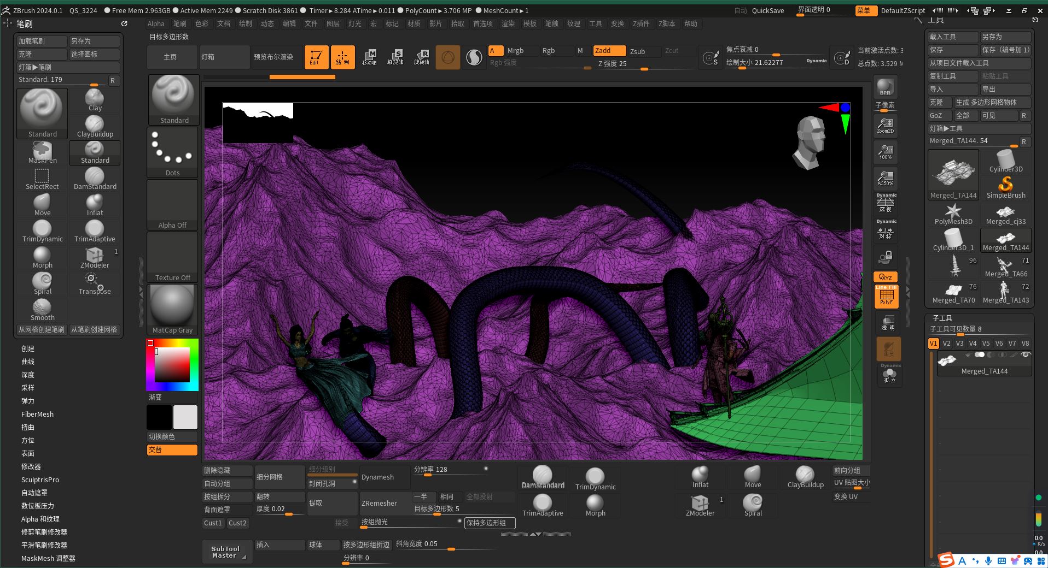Image resolution: width=1048 pixels, height=568 pixels.
Task: Open the Alpha menu
Action: [155, 23]
